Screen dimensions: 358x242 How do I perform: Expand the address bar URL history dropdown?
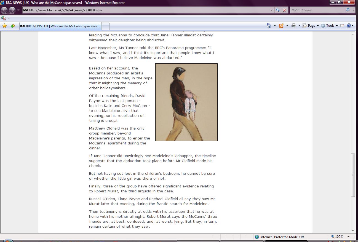pos(272,10)
